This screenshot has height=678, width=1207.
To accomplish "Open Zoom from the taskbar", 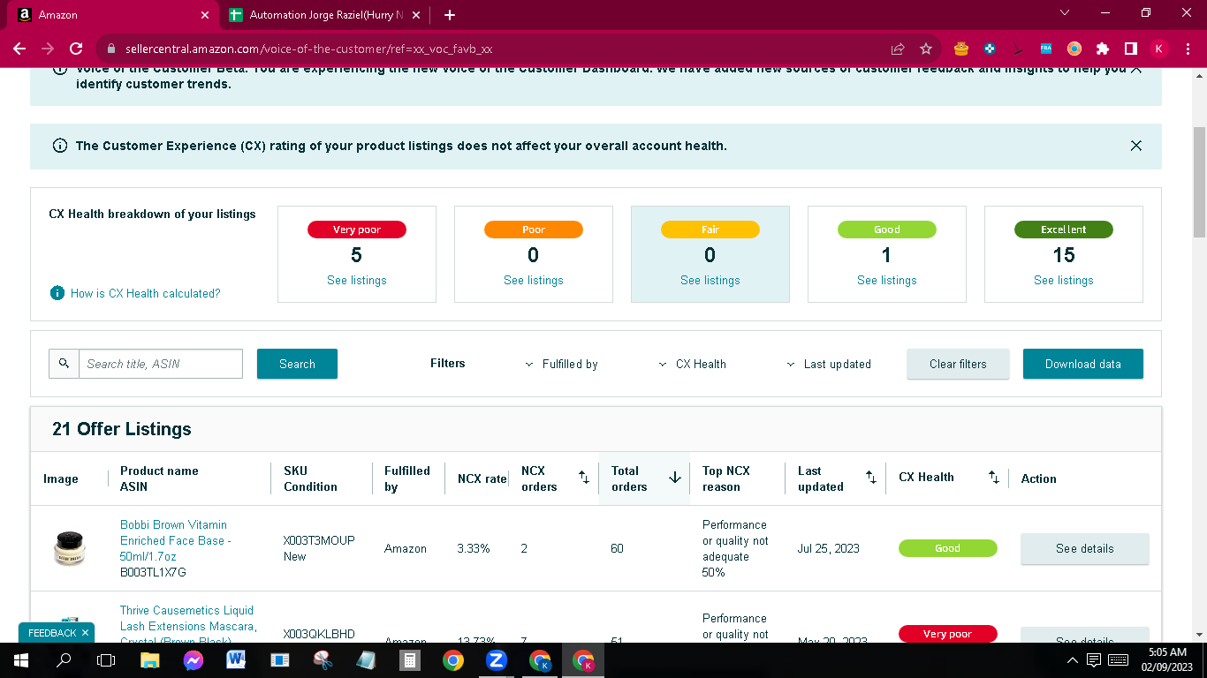I will (496, 659).
